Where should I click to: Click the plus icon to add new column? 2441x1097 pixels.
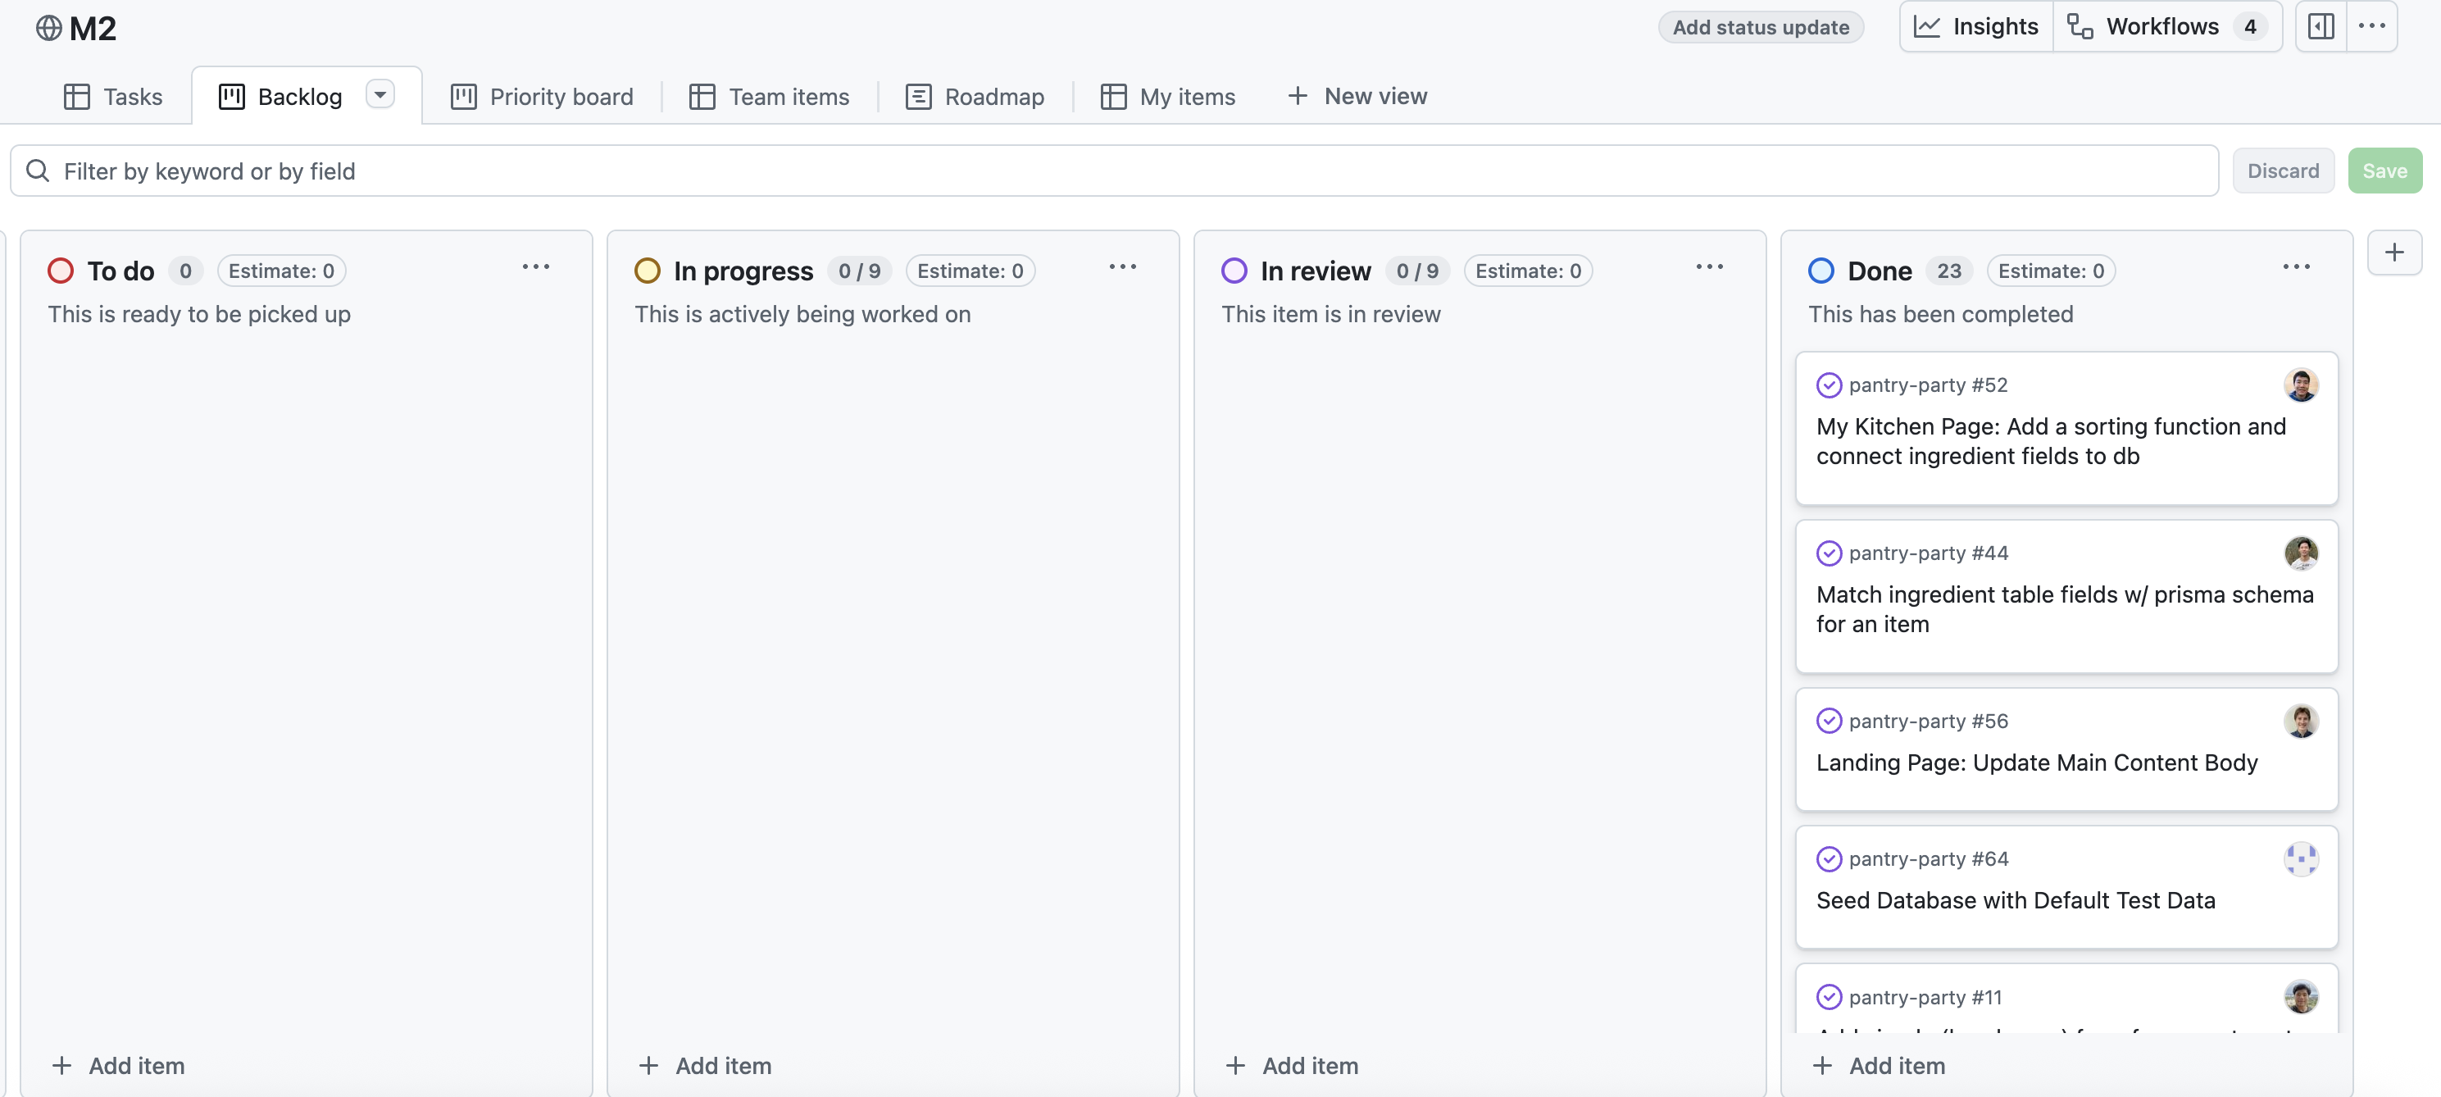click(x=2393, y=253)
